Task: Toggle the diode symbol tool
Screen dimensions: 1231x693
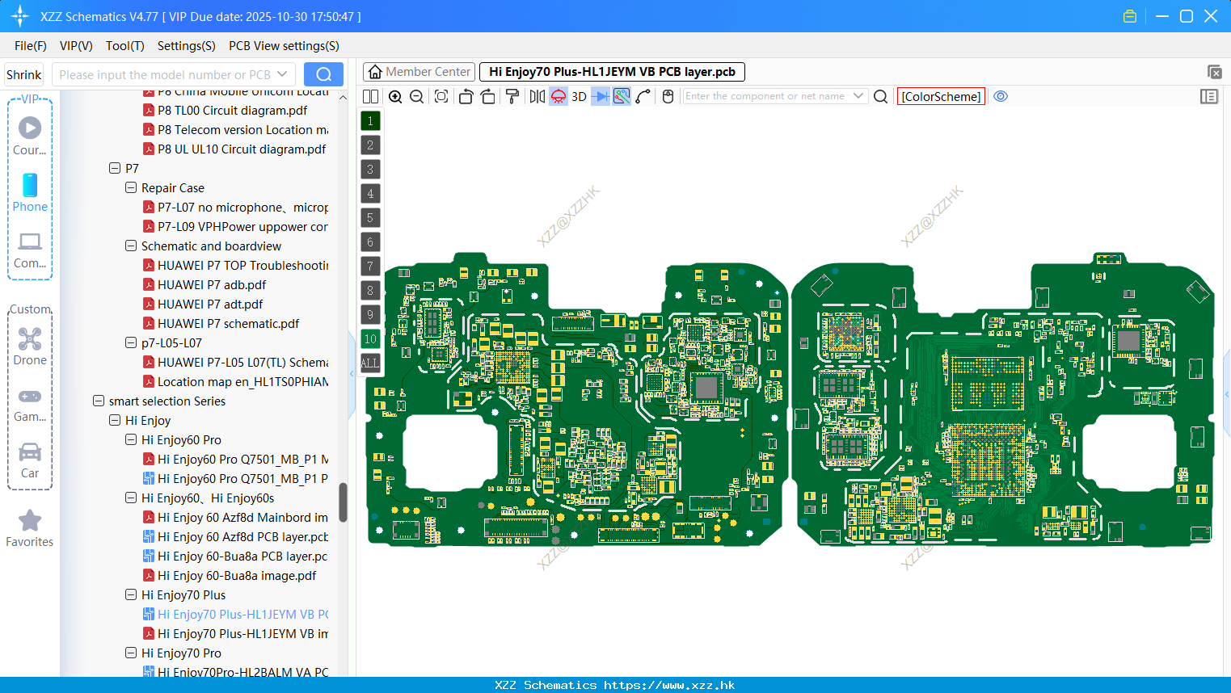Action: 601,96
